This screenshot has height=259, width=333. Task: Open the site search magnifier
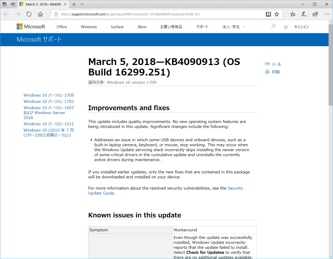(x=273, y=26)
